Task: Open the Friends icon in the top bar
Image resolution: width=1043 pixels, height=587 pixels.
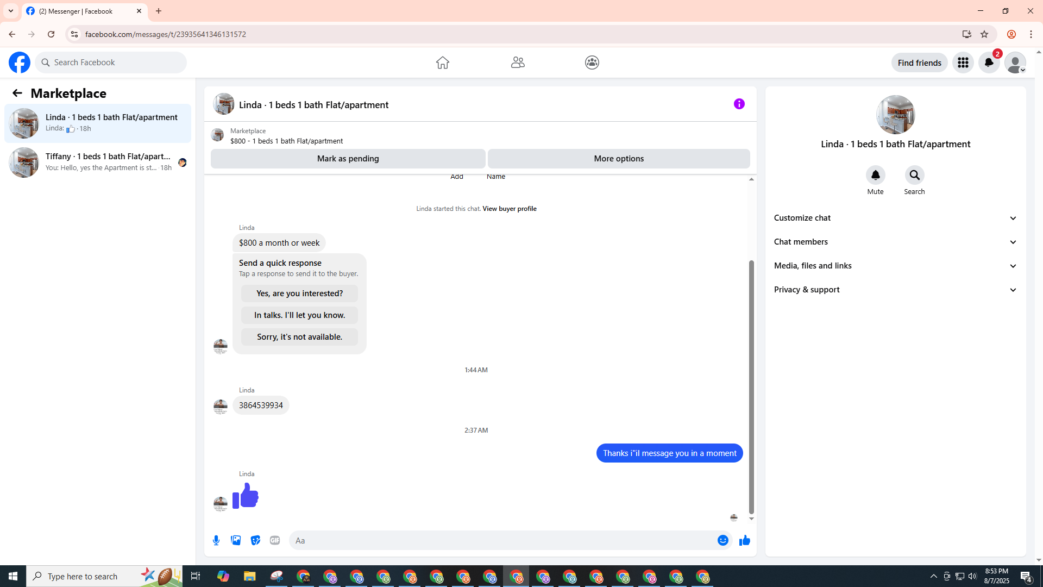Action: coord(518,63)
